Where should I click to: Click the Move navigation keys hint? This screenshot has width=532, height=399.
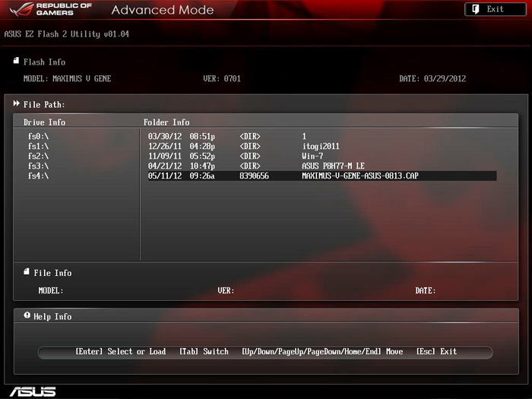[322, 351]
